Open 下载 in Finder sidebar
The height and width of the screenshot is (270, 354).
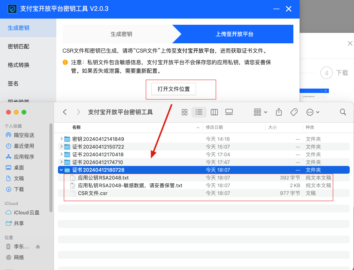click(15, 190)
